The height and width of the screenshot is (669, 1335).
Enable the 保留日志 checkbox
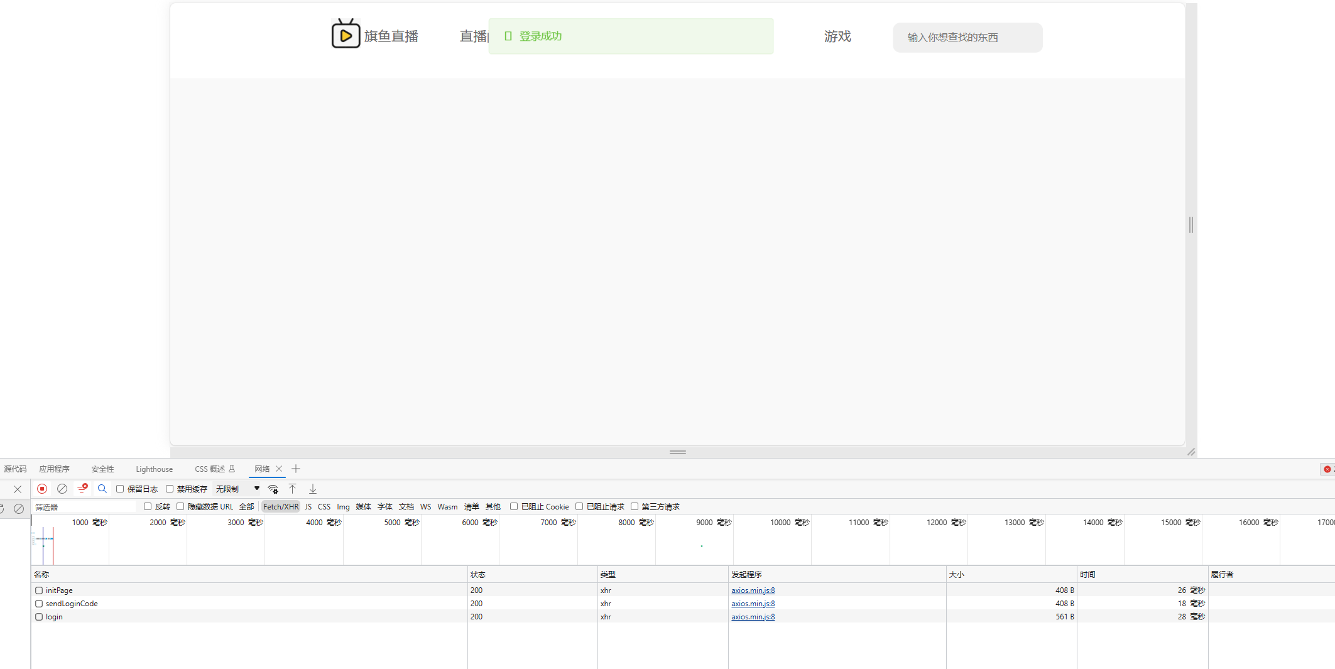(120, 489)
